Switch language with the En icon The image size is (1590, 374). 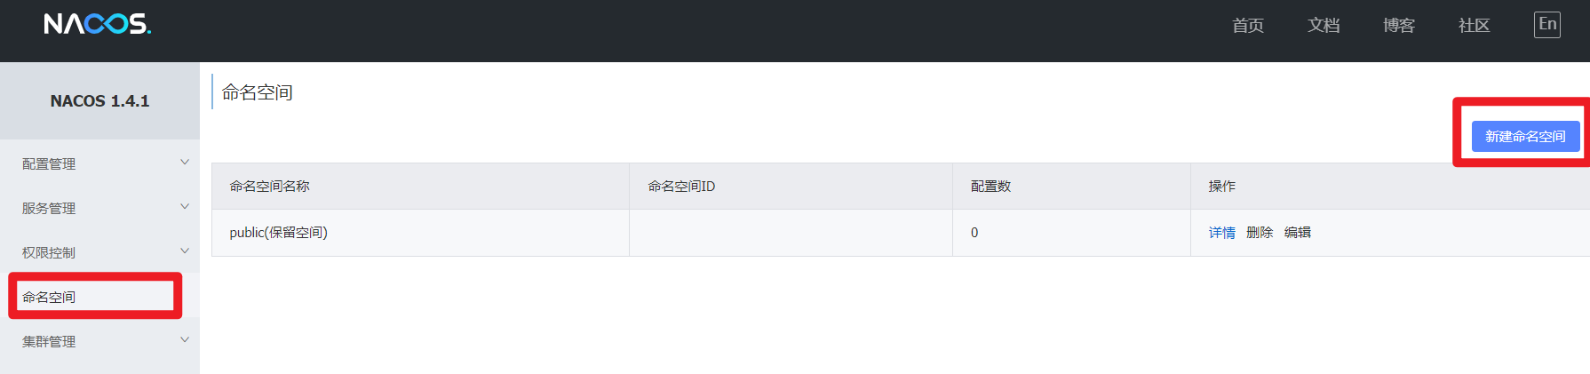1546,25
